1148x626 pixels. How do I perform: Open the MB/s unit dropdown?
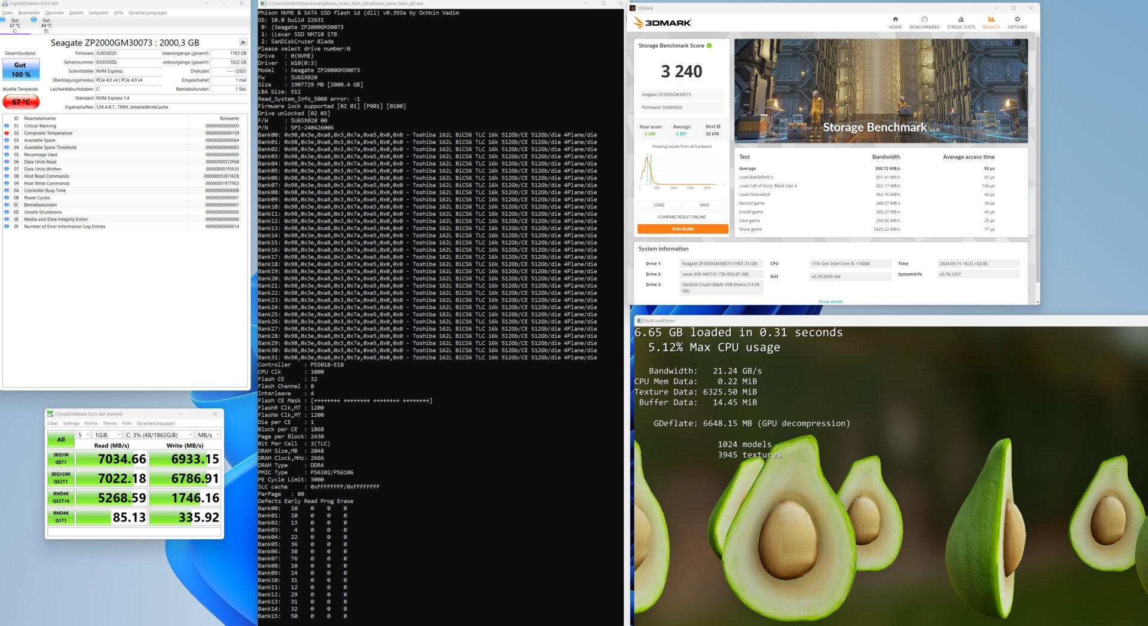click(209, 435)
